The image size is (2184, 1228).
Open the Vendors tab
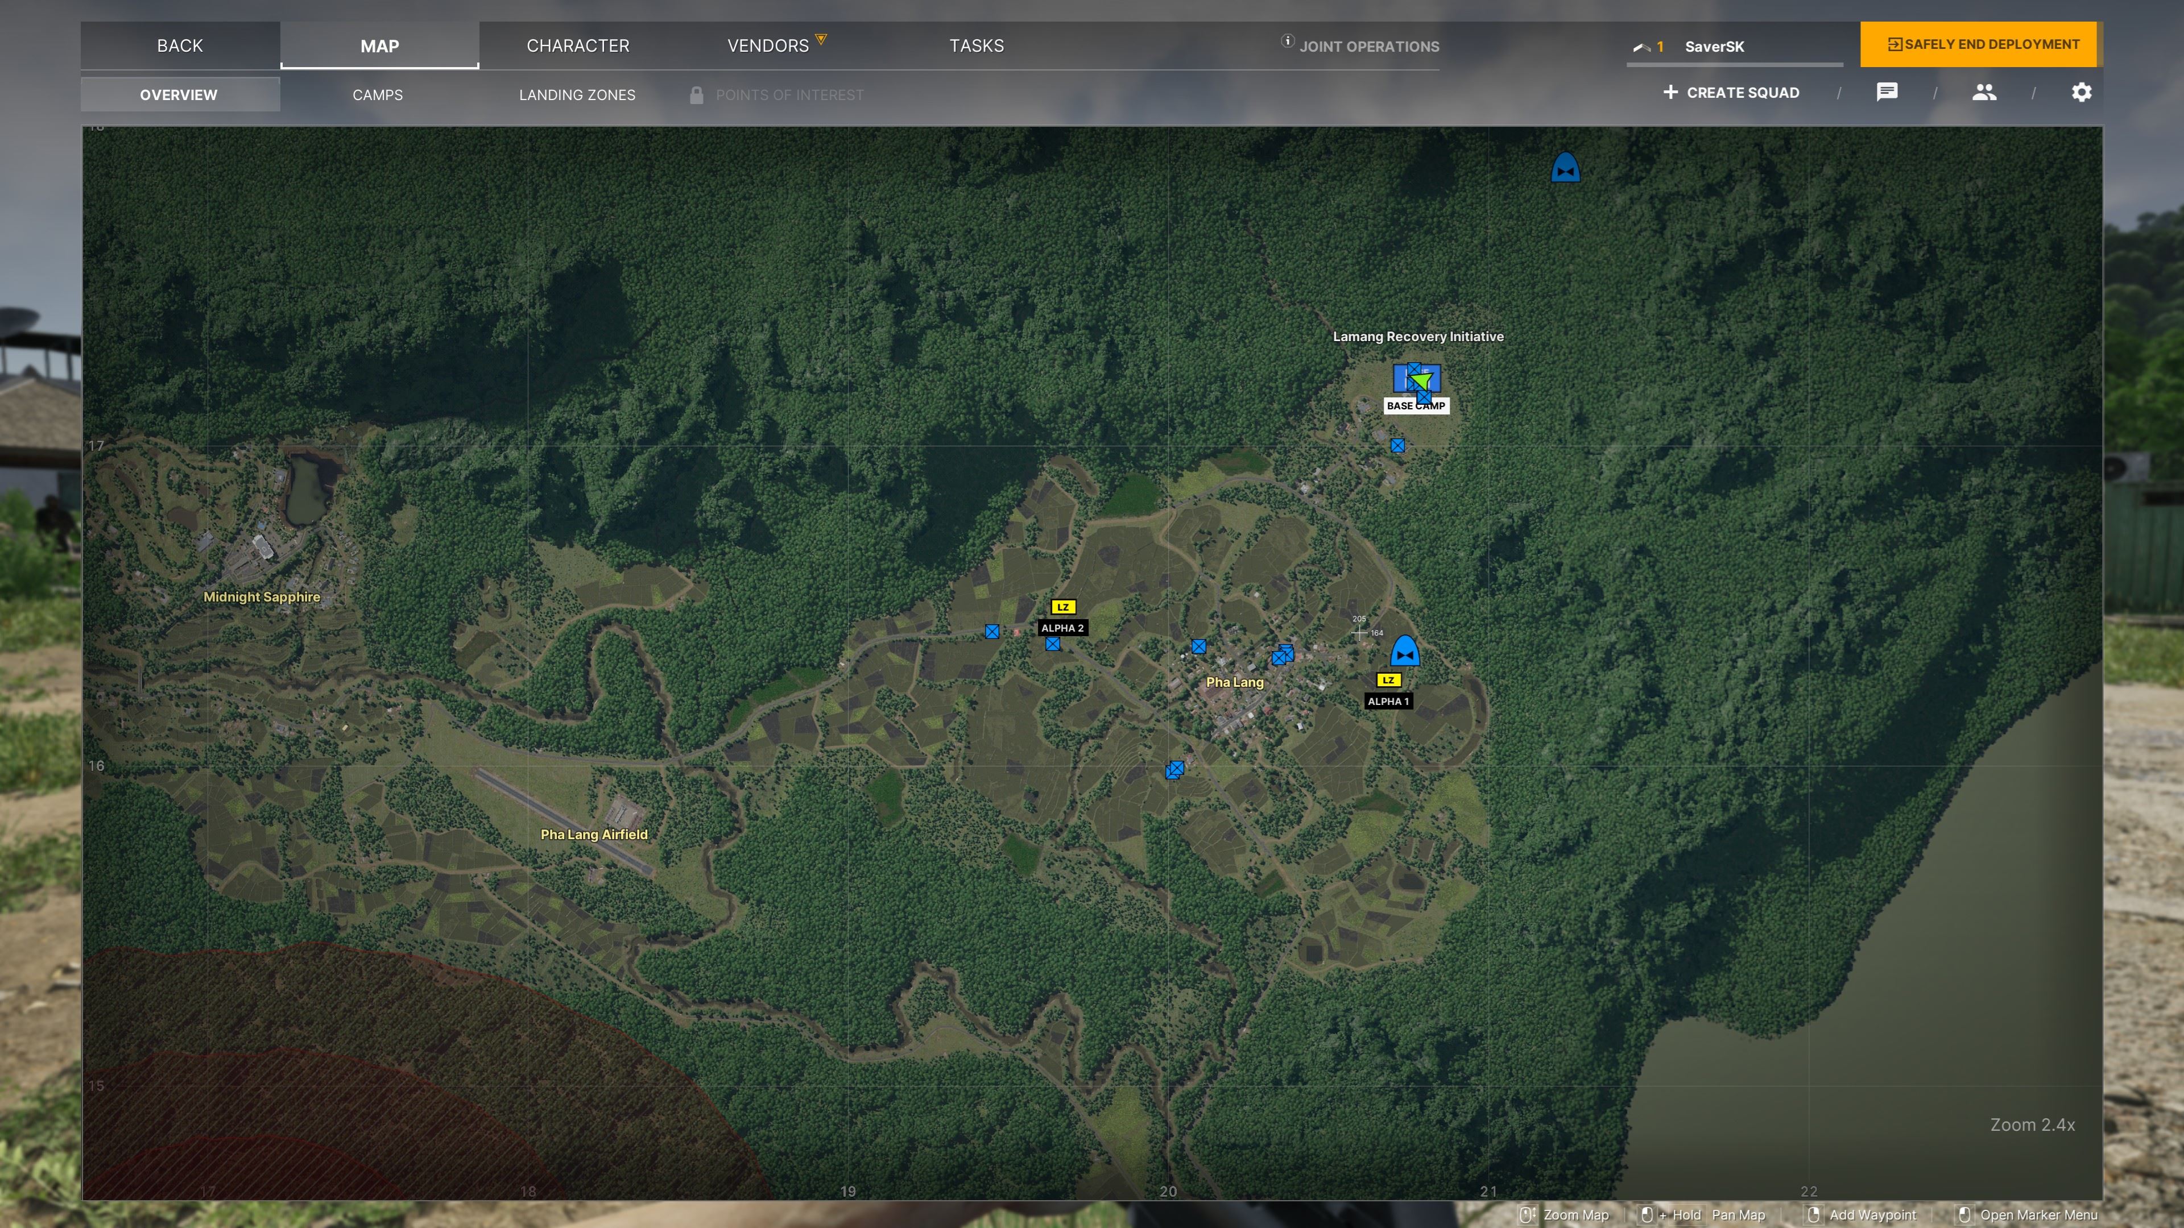click(x=768, y=45)
